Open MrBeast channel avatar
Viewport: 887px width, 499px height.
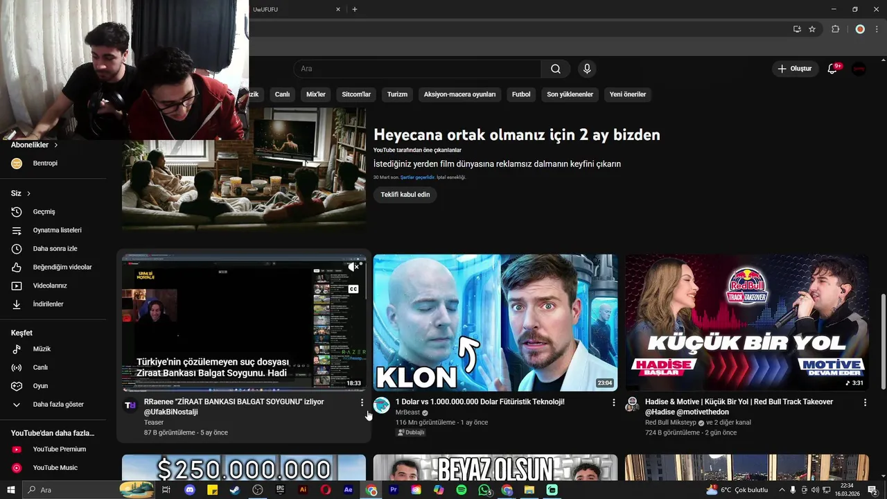point(382,405)
